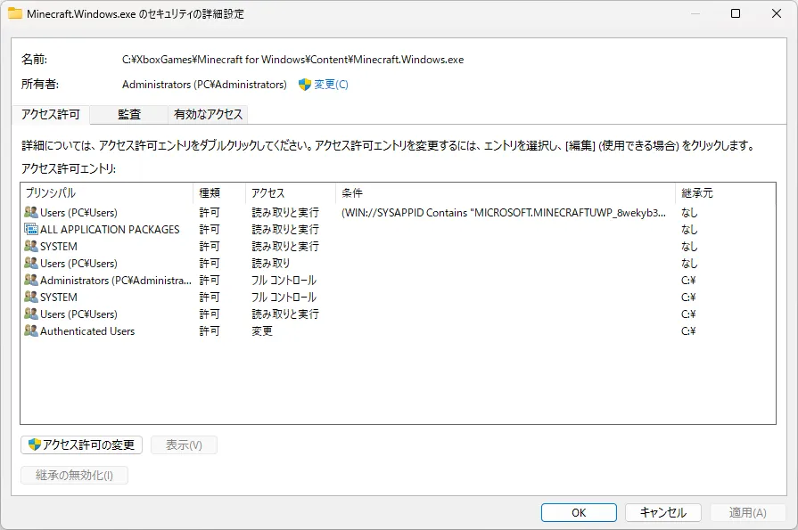Click the Authenticated Users group icon
Screen dimensions: 798x530
[31, 331]
